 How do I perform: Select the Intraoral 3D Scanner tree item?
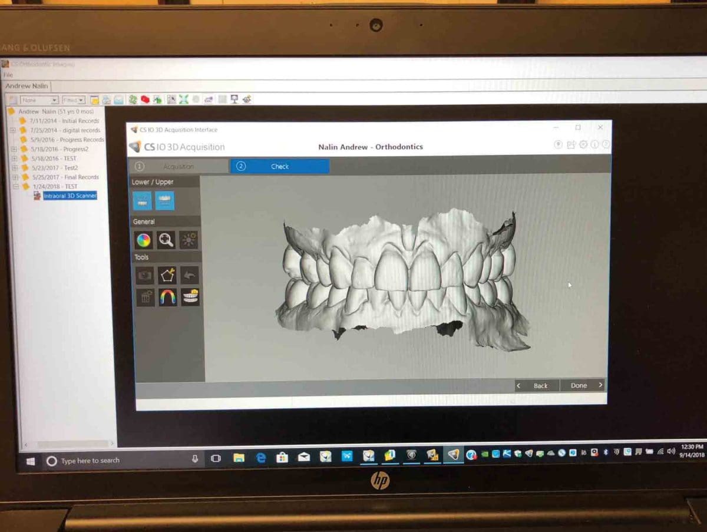click(x=70, y=196)
